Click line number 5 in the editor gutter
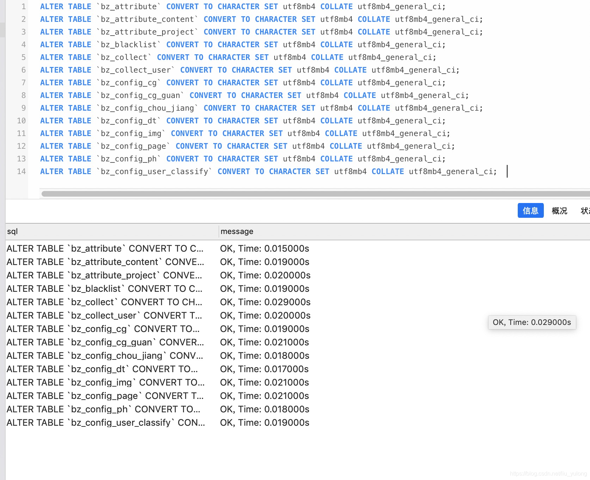This screenshot has width=590, height=480. (x=23, y=57)
